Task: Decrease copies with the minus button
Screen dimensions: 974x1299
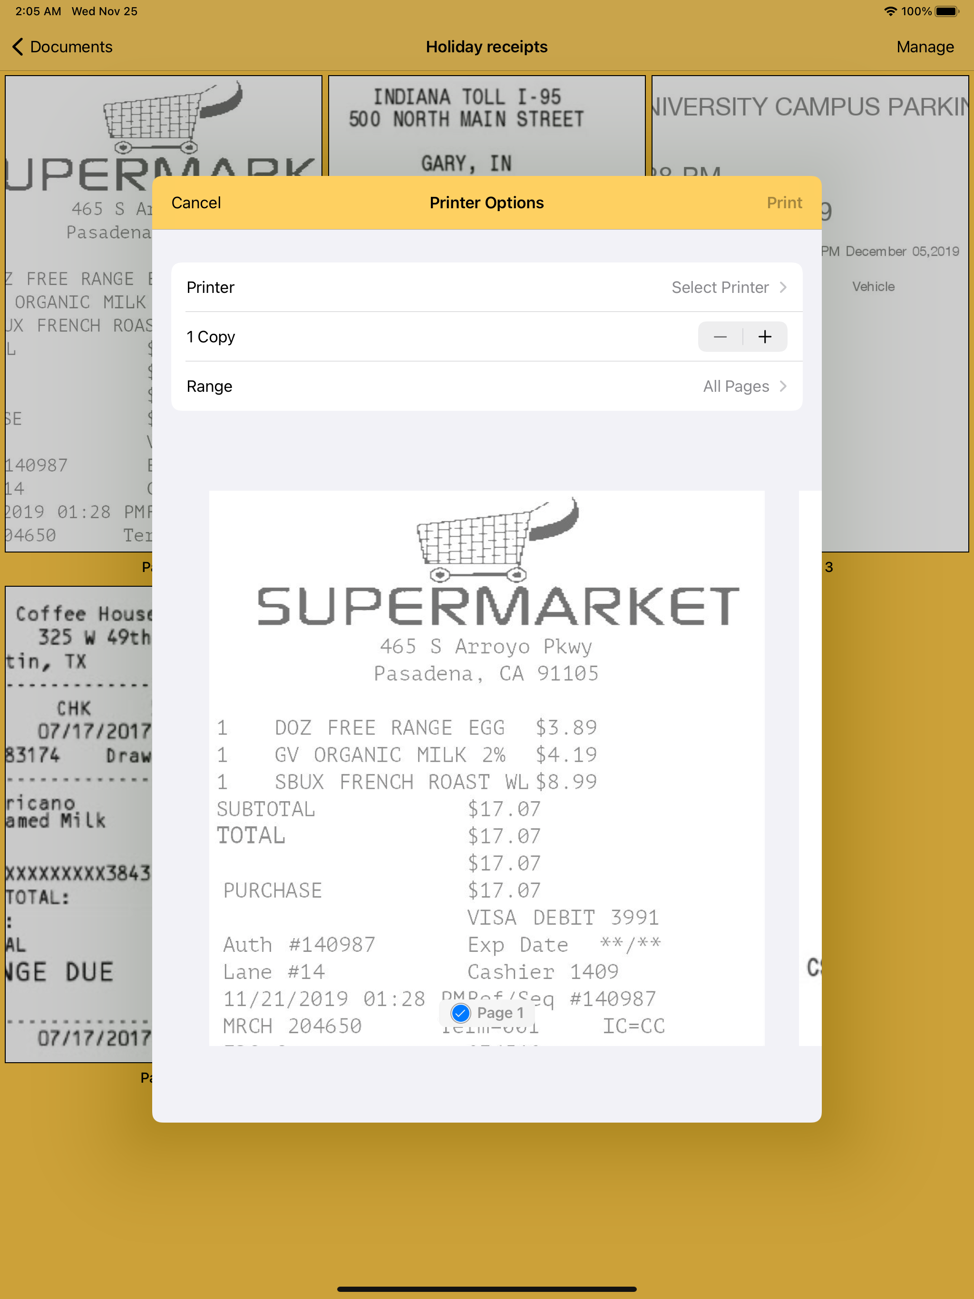Action: tap(720, 337)
